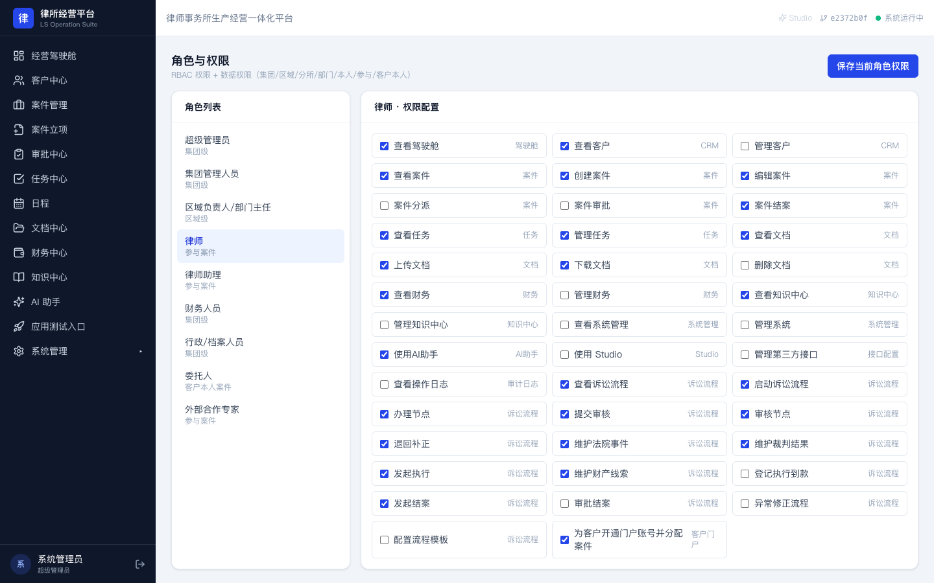
Task: Click the 经营驾驶舱 dashboard icon
Action: coord(19,56)
